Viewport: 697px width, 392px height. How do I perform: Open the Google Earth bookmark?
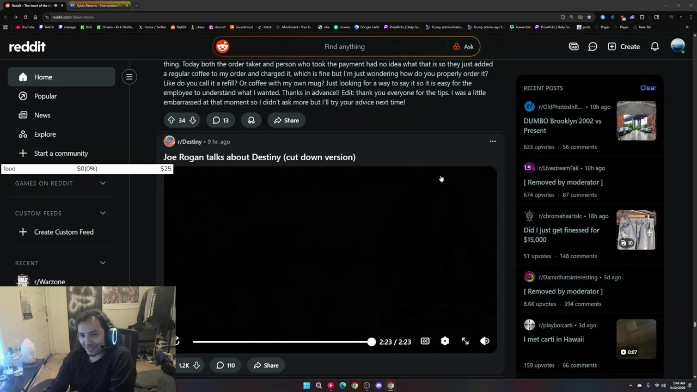366,27
